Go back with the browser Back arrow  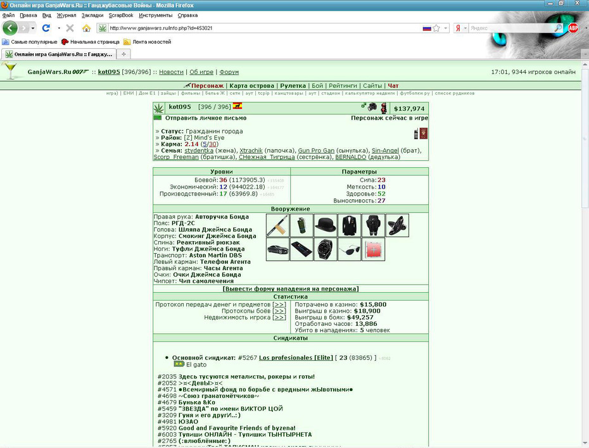[10, 28]
